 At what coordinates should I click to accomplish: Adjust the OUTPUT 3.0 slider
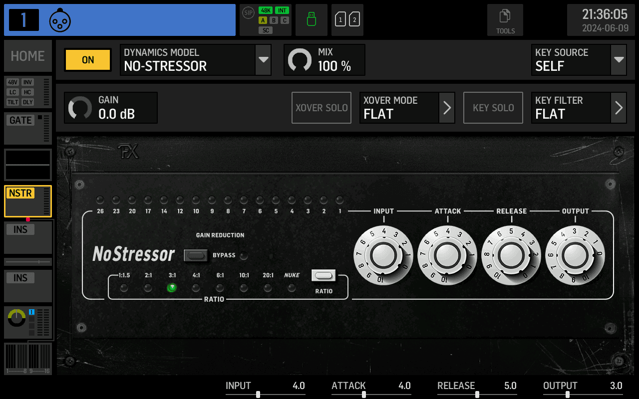click(583, 390)
